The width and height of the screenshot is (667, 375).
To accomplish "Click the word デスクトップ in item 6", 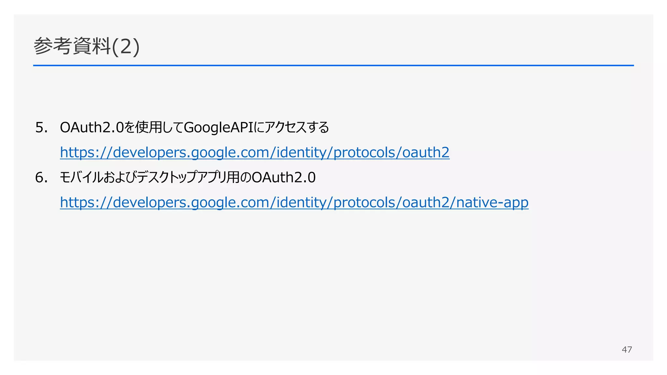I will pyautogui.click(x=167, y=178).
